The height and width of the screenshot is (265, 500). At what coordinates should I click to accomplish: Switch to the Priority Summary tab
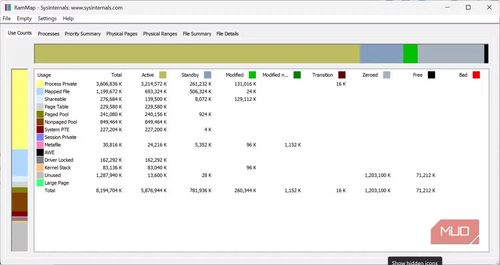pos(83,34)
